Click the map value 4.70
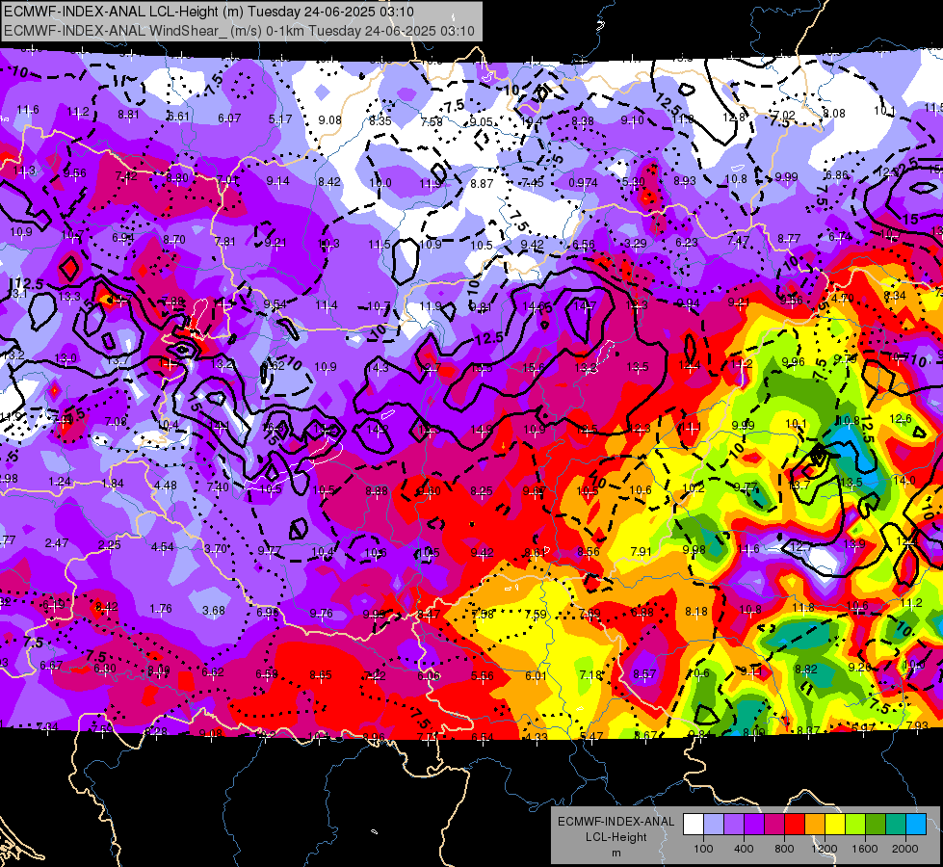This screenshot has width=943, height=867. click(843, 298)
